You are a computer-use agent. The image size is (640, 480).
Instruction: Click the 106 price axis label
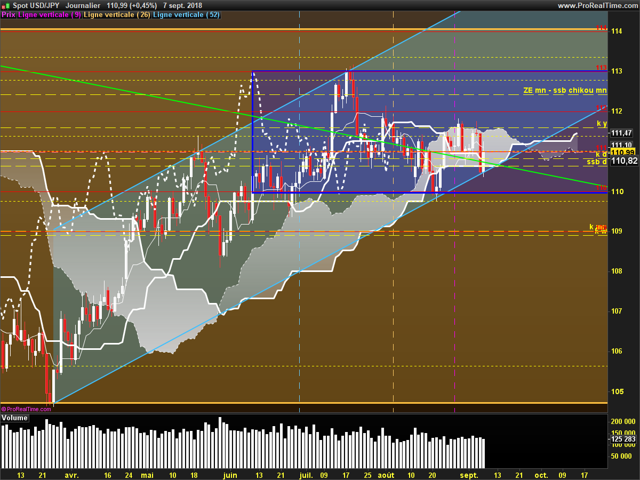click(617, 351)
